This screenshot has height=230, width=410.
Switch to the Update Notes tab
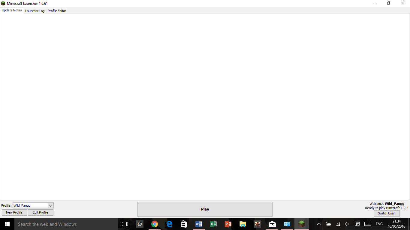[x=12, y=10]
